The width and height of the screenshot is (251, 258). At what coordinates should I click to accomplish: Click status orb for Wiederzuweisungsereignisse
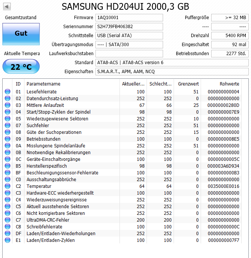8,199
